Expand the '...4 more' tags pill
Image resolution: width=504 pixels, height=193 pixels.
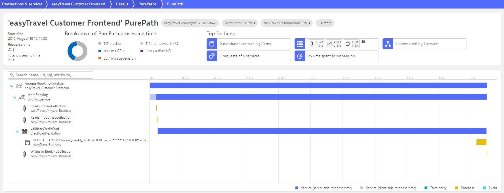click(325, 23)
